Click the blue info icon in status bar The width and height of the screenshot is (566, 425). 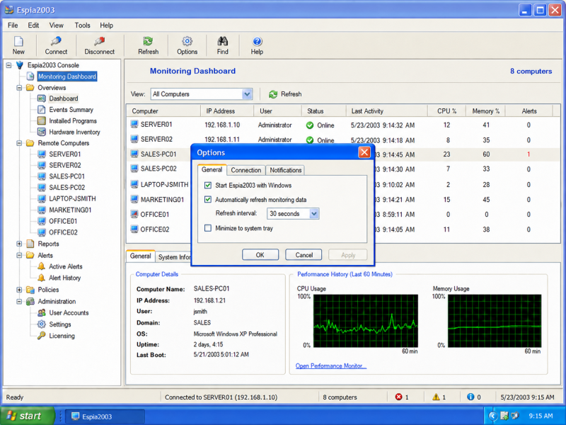pos(470,397)
